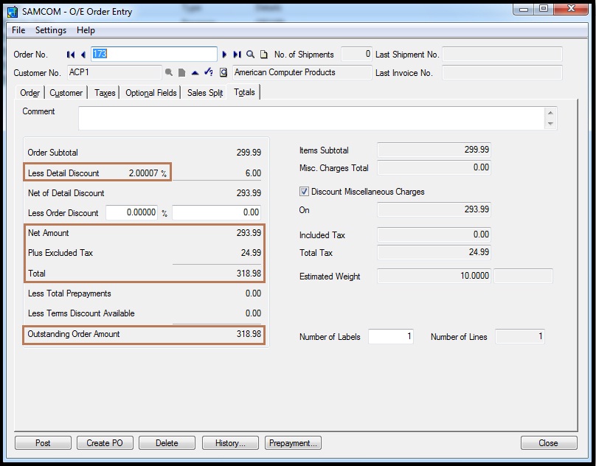
Task: Go to the first order record
Action: (70, 55)
